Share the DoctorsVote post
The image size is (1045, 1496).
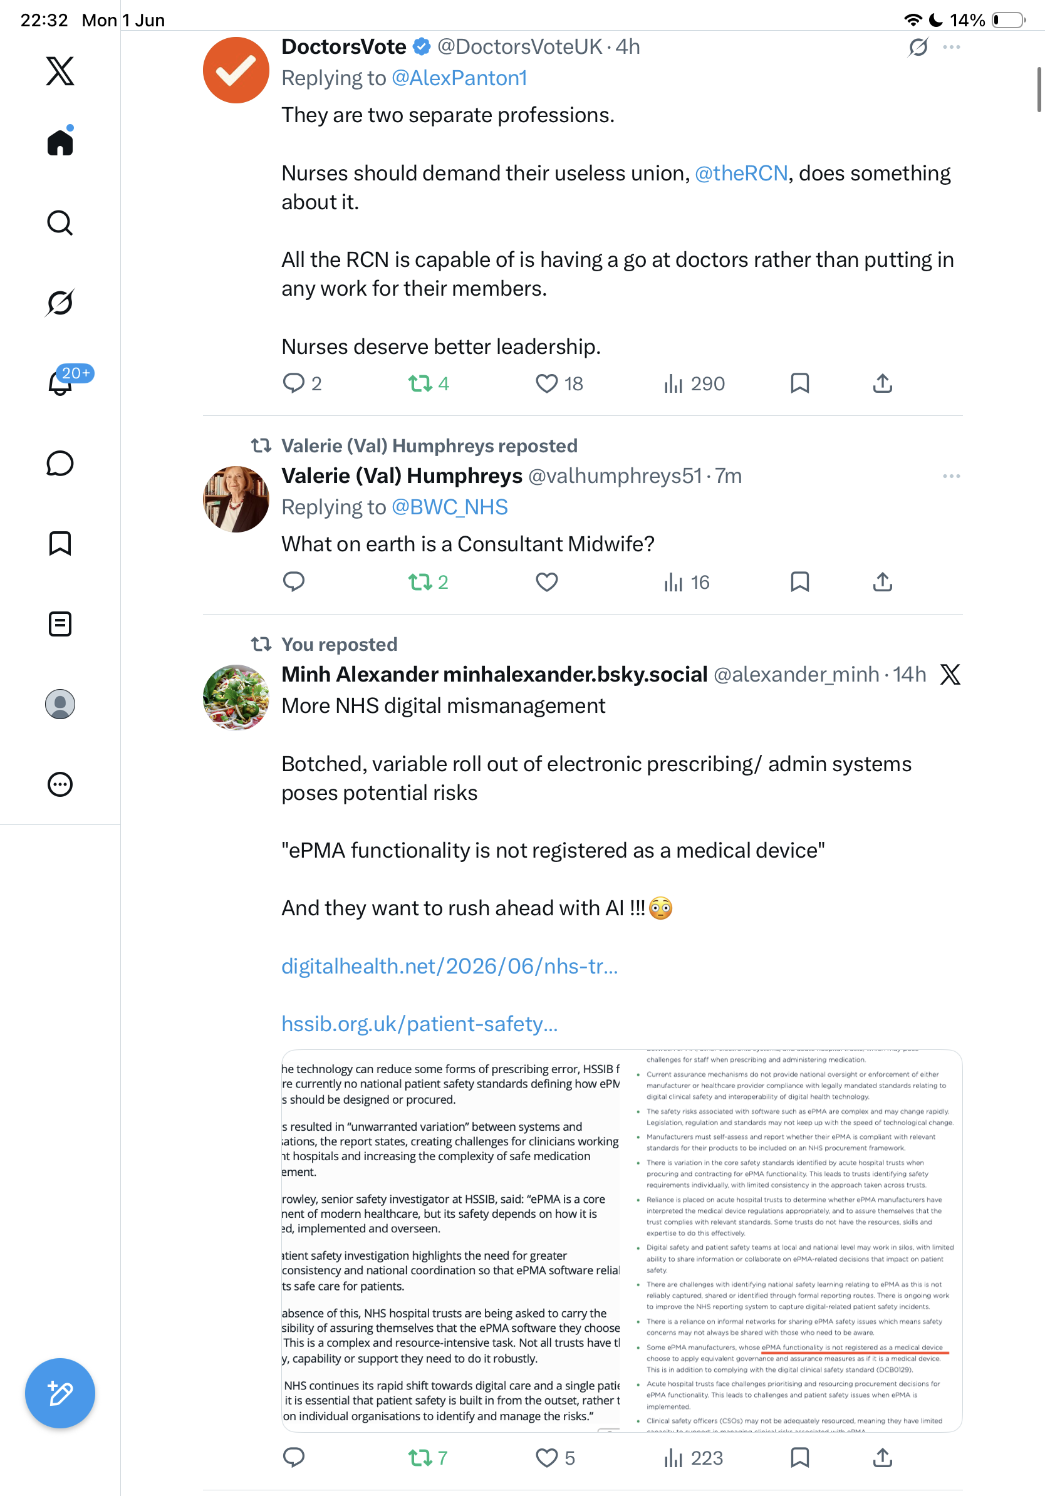[x=882, y=383]
